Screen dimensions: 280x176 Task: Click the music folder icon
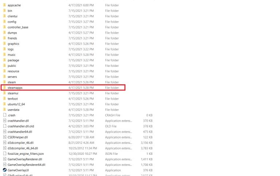point(5,54)
